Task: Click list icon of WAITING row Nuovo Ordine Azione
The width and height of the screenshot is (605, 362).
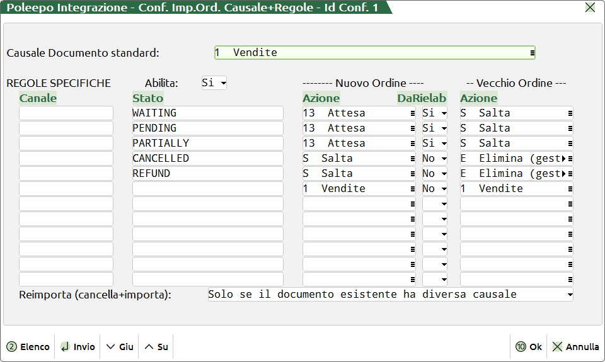Action: pyautogui.click(x=413, y=113)
